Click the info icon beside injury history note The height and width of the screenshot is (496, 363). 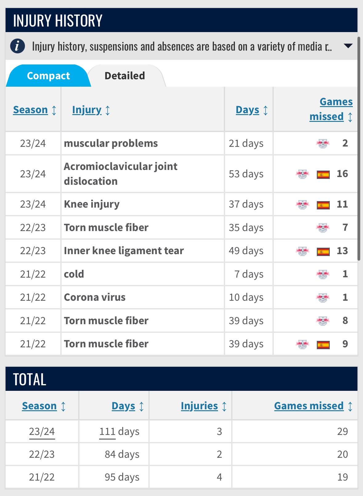point(18,46)
